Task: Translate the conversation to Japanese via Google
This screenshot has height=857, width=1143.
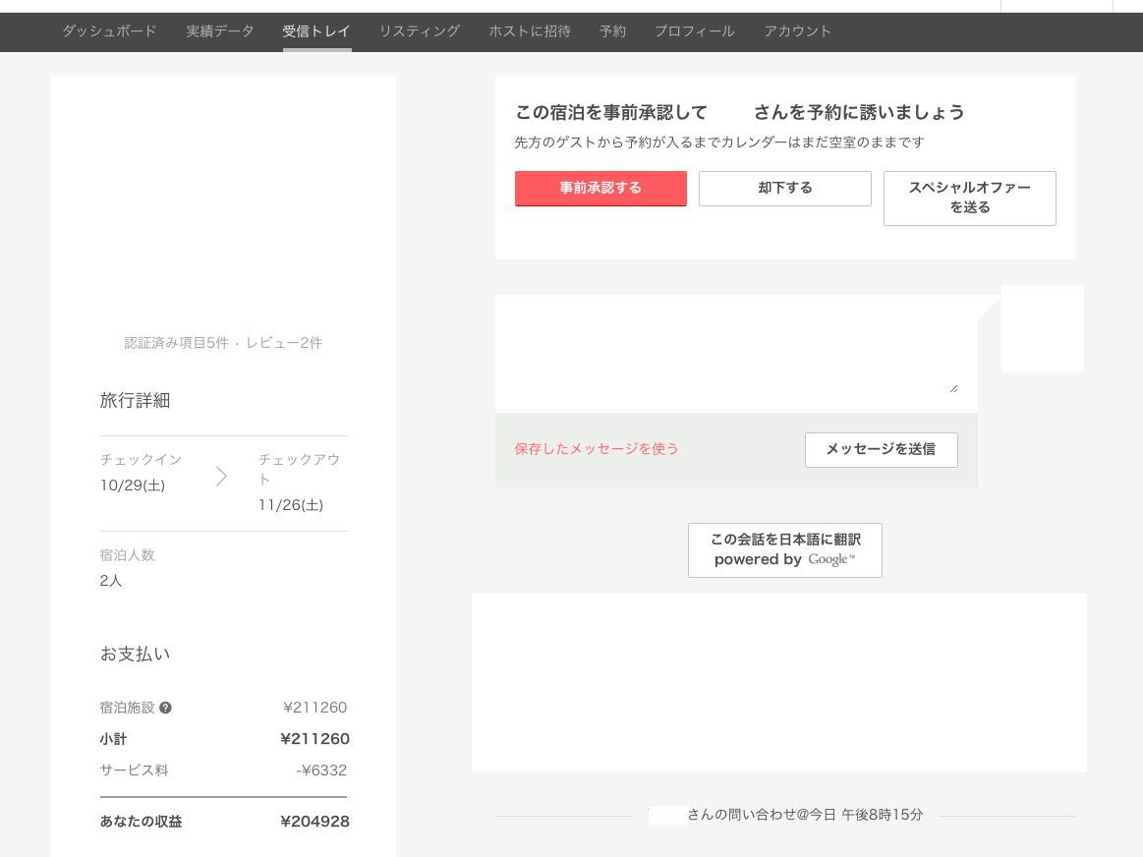Action: [784, 550]
